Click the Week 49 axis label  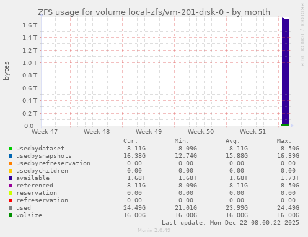[149, 132]
